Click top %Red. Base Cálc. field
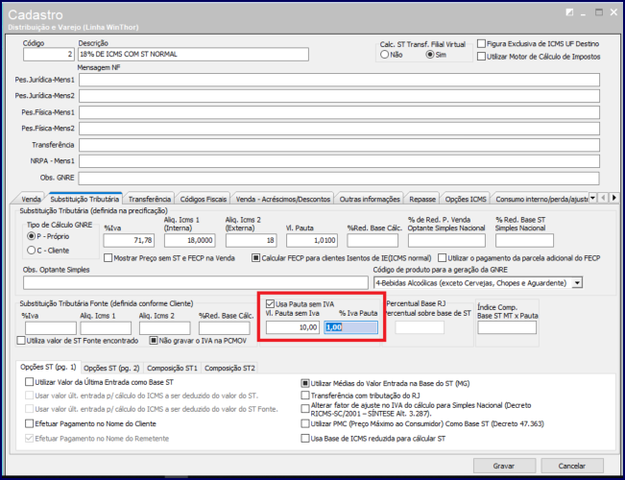625x480 pixels. pyautogui.click(x=373, y=240)
